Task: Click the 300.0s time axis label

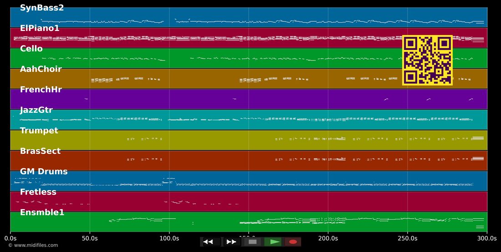Action: pyautogui.click(x=487, y=238)
